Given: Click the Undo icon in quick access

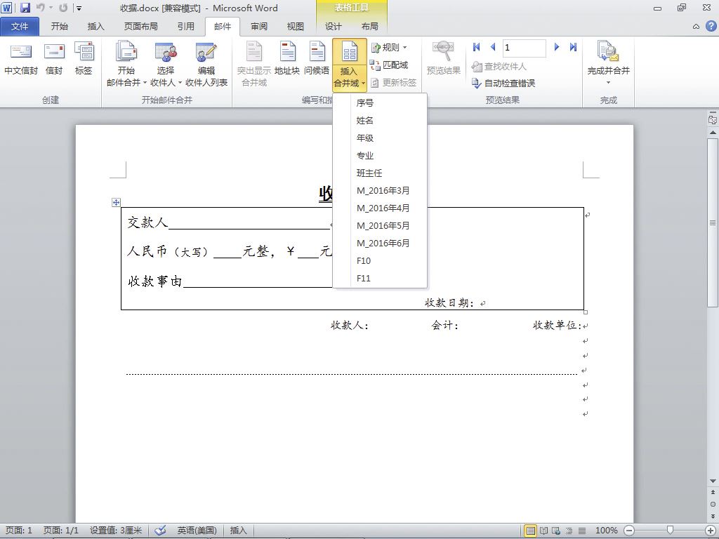Looking at the screenshot, I should click(41, 8).
